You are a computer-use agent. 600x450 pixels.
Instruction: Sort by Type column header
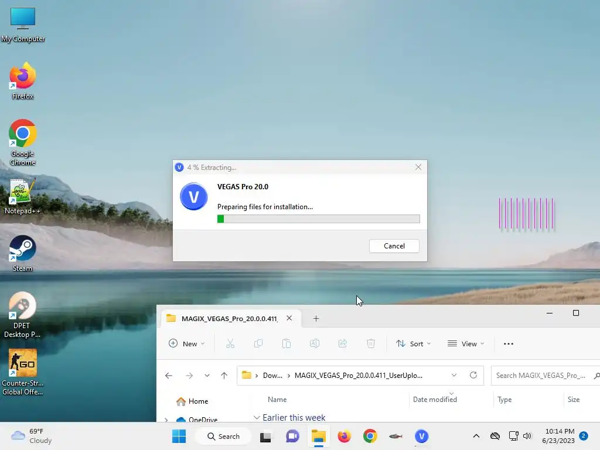pyautogui.click(x=504, y=400)
